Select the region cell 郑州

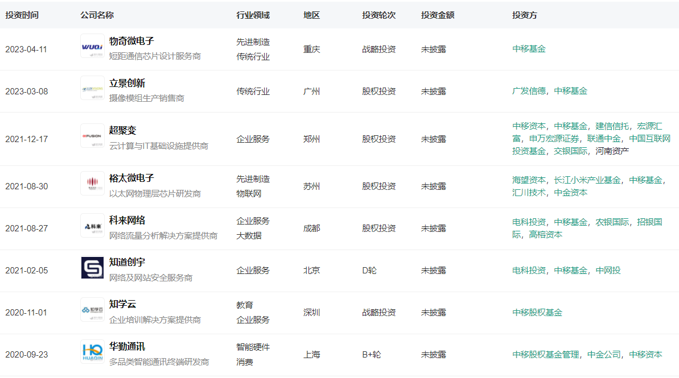312,139
